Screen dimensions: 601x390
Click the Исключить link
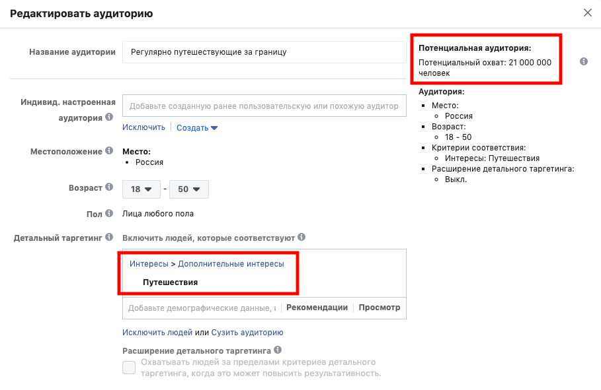pos(143,127)
